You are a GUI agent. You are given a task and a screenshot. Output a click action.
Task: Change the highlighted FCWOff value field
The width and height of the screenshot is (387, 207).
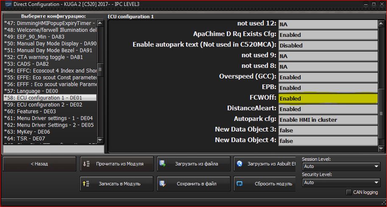(x=327, y=98)
